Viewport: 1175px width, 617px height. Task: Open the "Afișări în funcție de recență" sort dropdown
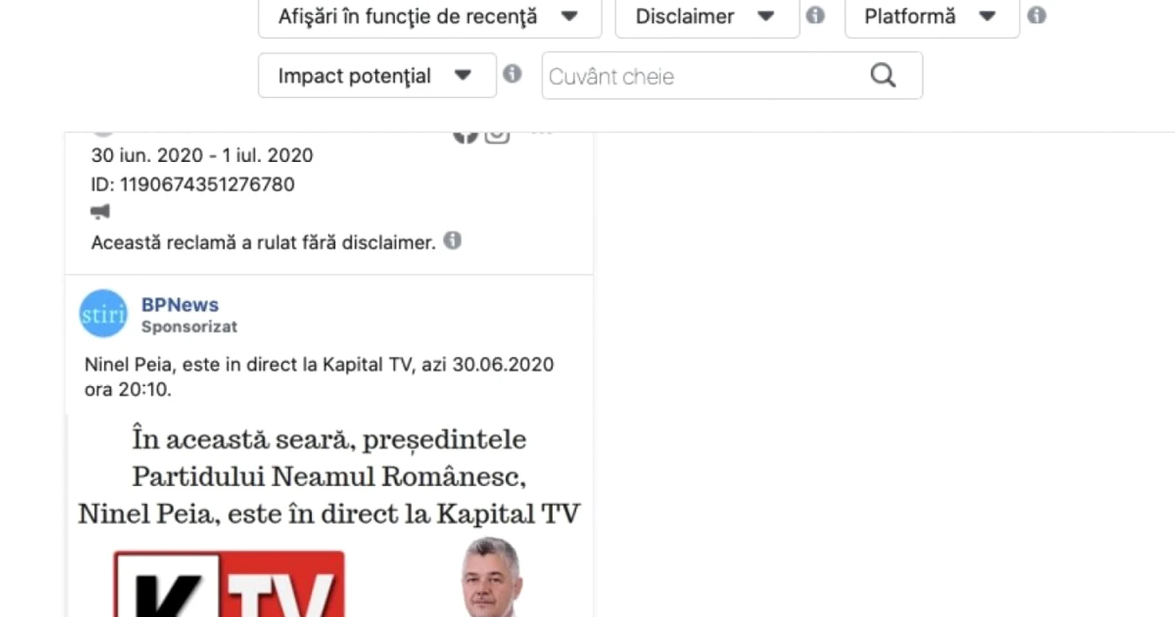(x=430, y=17)
